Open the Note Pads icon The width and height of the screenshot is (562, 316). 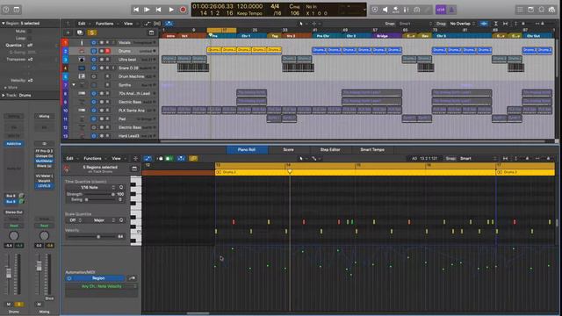[x=530, y=10]
